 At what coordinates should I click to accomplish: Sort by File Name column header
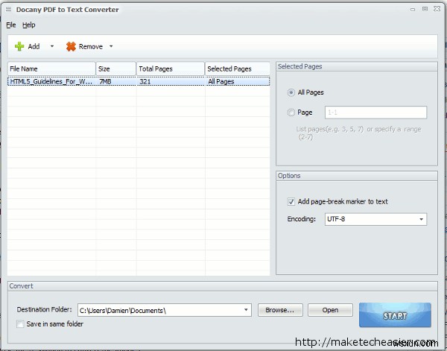point(51,69)
